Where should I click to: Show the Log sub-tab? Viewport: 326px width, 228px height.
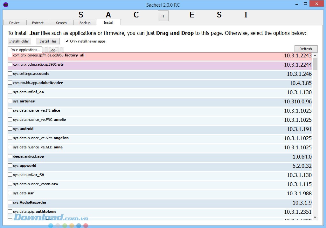pyautogui.click(x=52, y=50)
